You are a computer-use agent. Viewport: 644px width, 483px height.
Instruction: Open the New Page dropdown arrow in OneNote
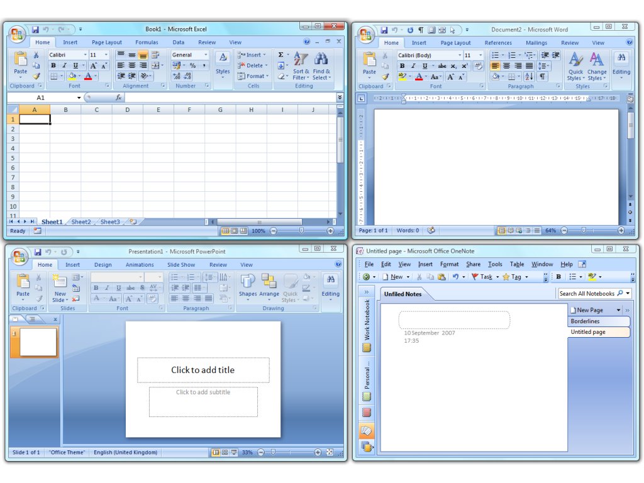click(619, 310)
